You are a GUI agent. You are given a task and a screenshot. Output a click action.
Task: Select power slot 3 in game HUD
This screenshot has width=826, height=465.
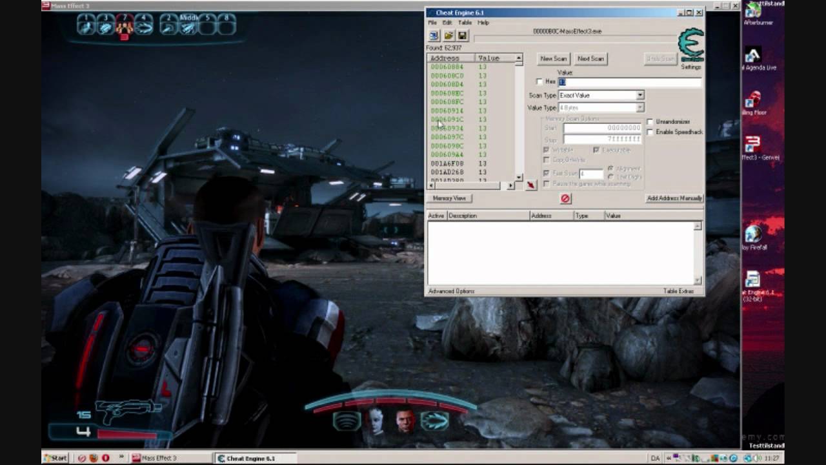pyautogui.click(x=105, y=25)
